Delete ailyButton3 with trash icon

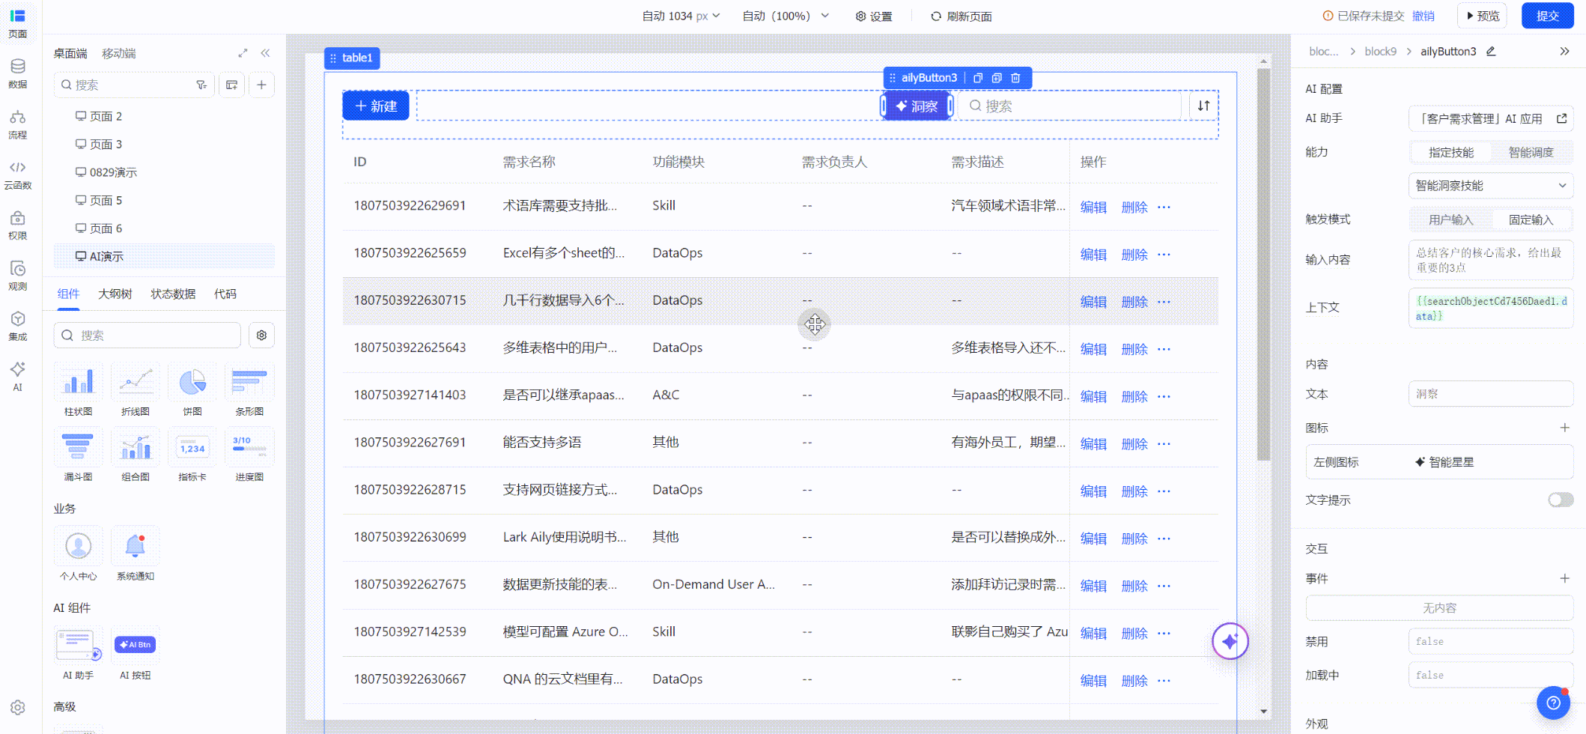coord(1015,78)
